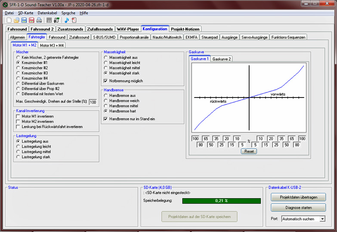Click the Diagnose starten button

tap(298, 208)
